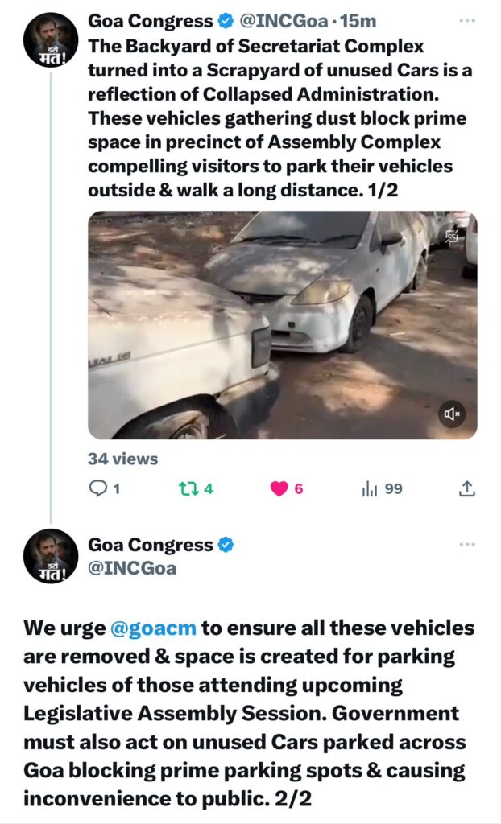This screenshot has width=501, height=824.
Task: Open the @goacm mention link
Action: point(154,628)
